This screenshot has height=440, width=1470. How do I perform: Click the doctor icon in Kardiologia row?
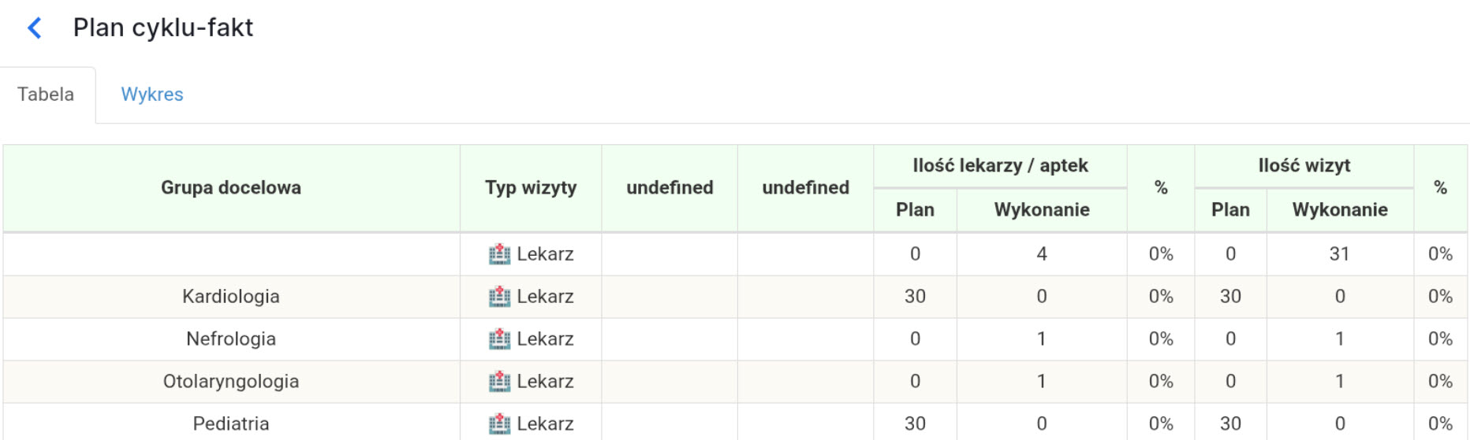(499, 297)
